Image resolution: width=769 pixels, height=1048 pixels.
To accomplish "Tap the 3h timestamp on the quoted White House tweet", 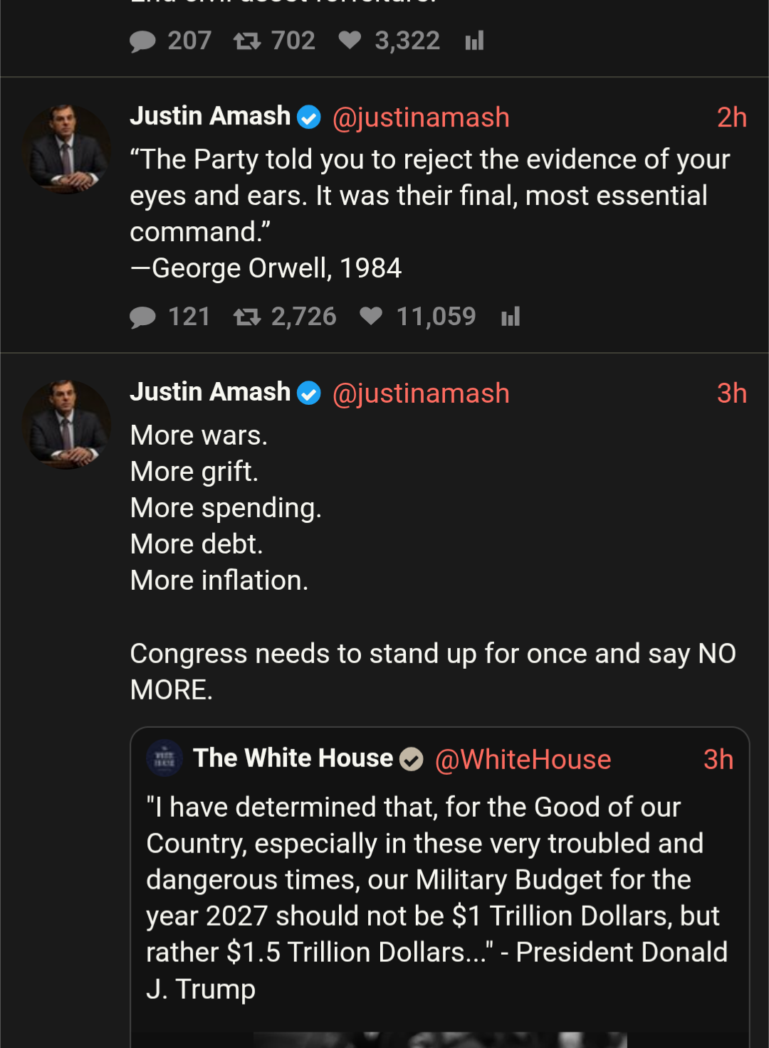I will [718, 760].
